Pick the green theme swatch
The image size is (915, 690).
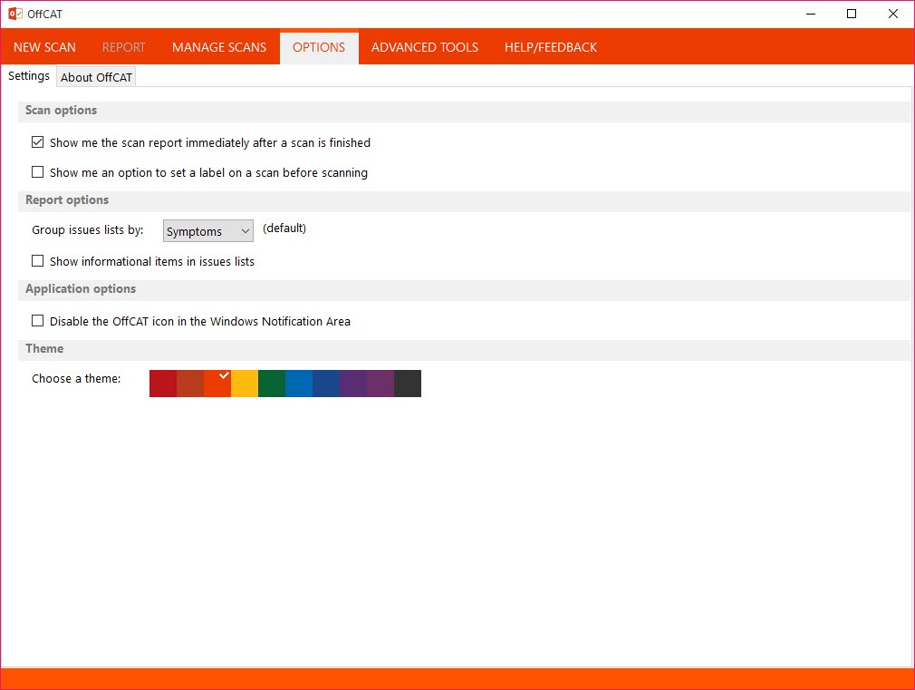pyautogui.click(x=272, y=384)
